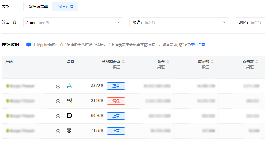This screenshot has width=265, height=141.
Task: Sort by 点击数 column
Action: tap(257, 62)
